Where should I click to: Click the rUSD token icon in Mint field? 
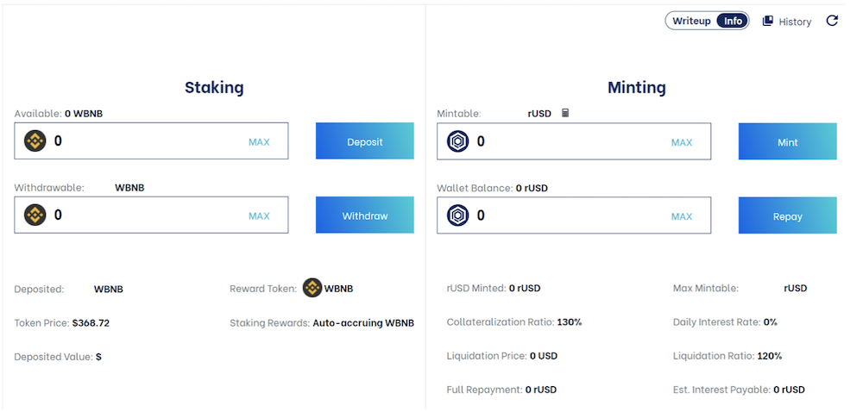click(458, 141)
